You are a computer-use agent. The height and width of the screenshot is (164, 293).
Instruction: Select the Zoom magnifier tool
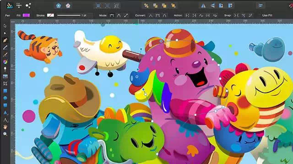[x=5, y=134]
